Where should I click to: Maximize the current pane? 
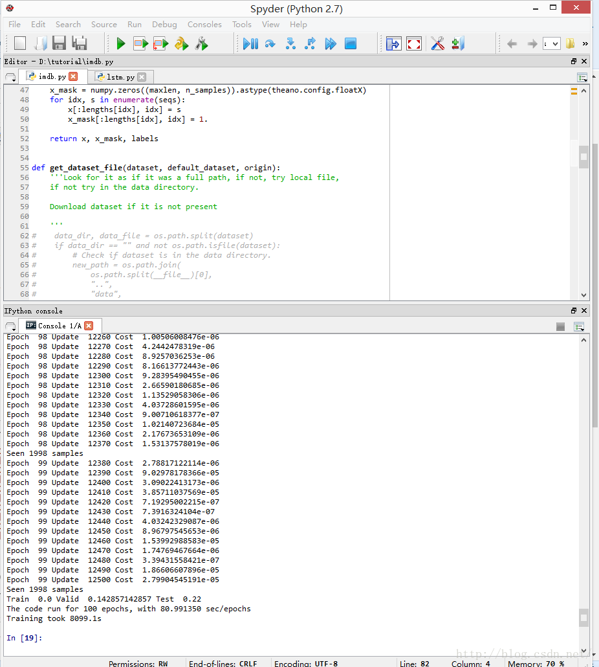point(394,43)
